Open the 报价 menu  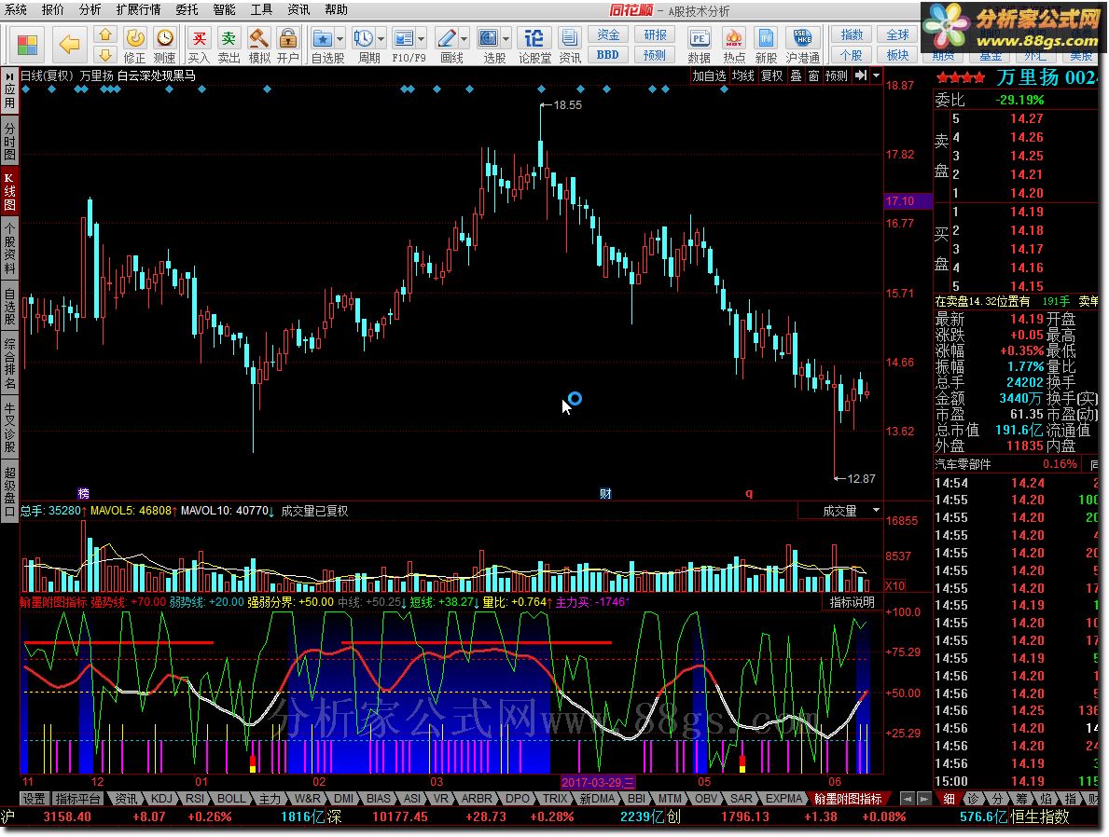[x=53, y=10]
